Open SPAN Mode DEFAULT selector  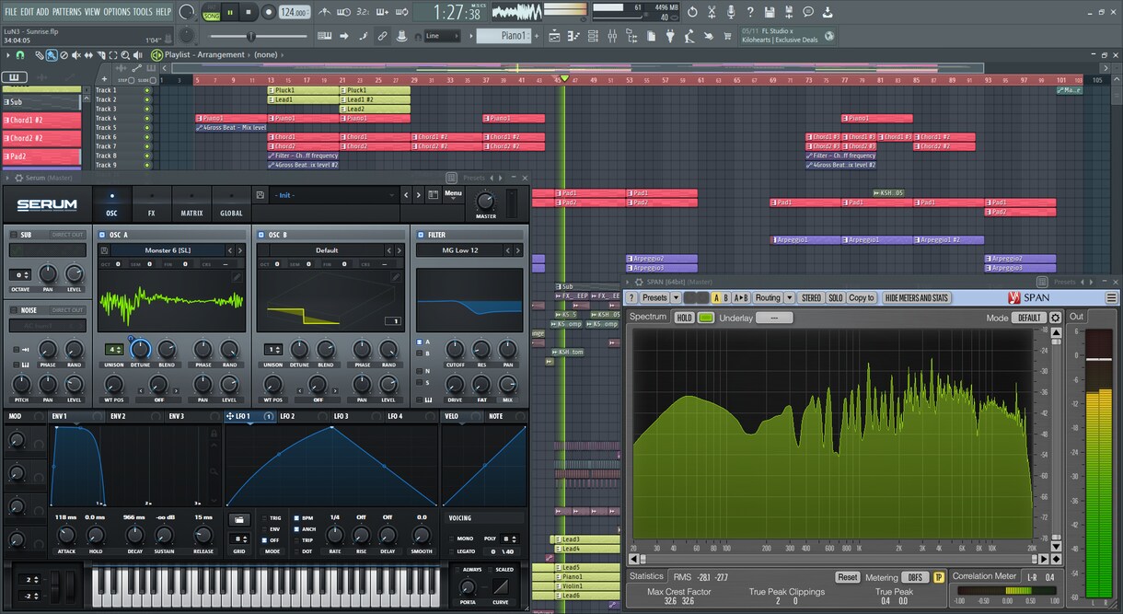(1028, 318)
